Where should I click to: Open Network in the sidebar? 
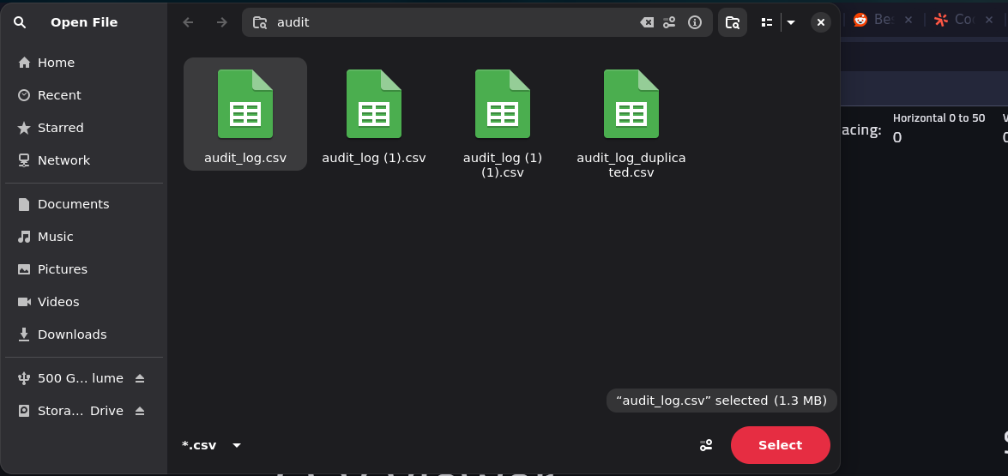(84, 160)
